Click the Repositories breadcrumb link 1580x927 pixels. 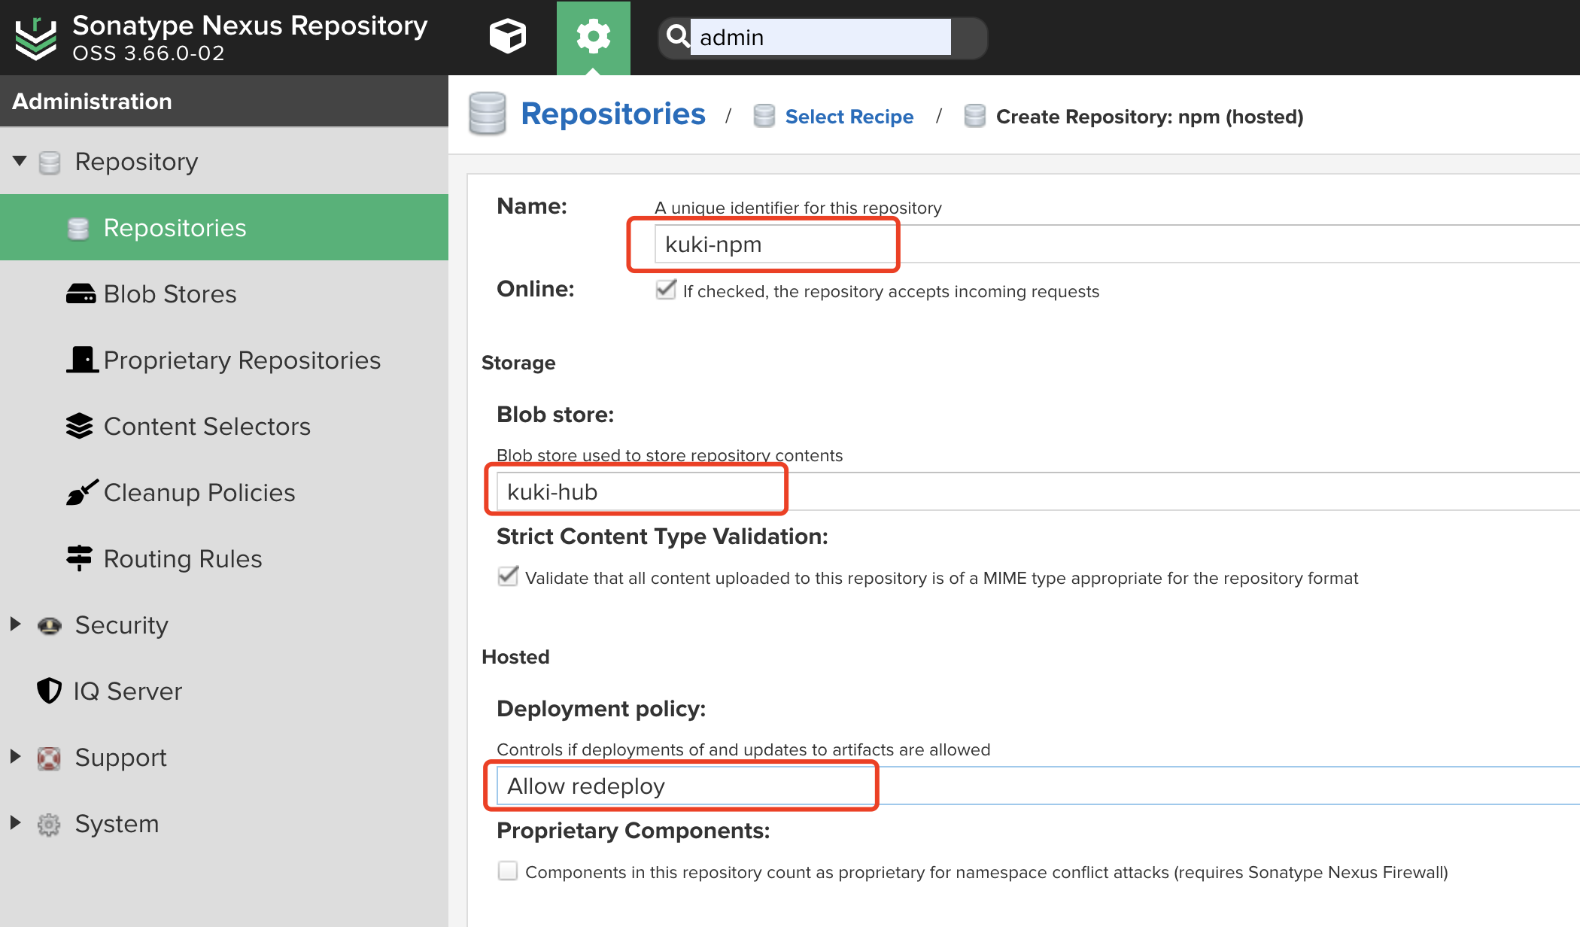(612, 114)
